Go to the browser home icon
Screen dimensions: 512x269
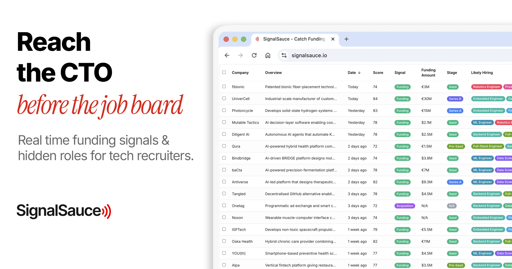click(x=268, y=55)
